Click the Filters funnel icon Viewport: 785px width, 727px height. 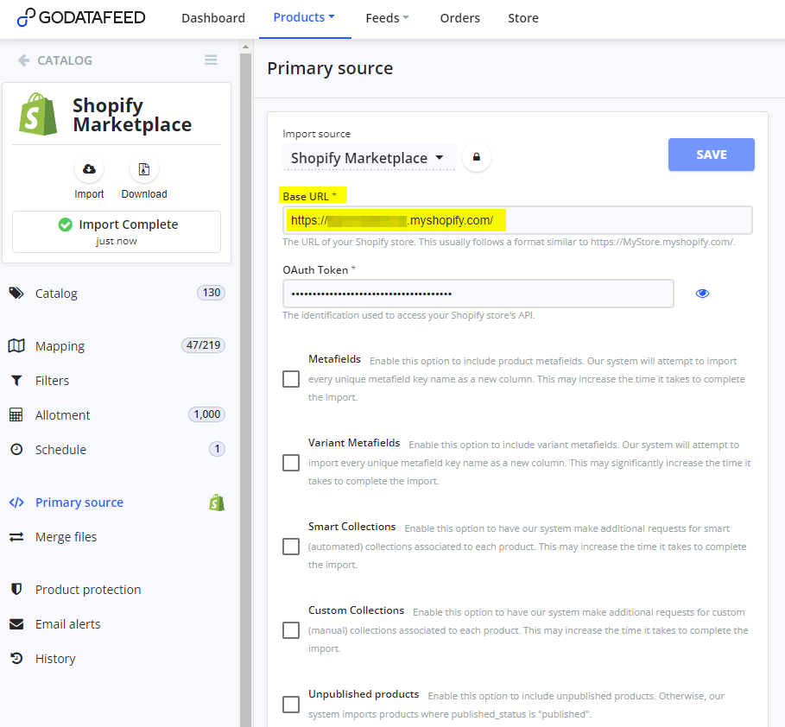coord(16,381)
